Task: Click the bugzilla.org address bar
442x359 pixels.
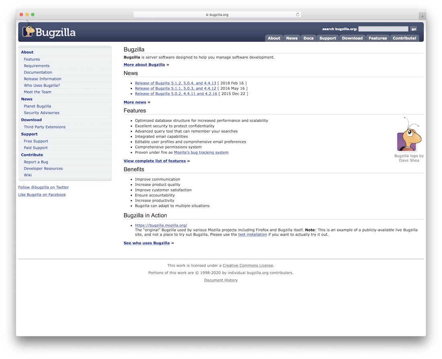Action: [x=217, y=14]
